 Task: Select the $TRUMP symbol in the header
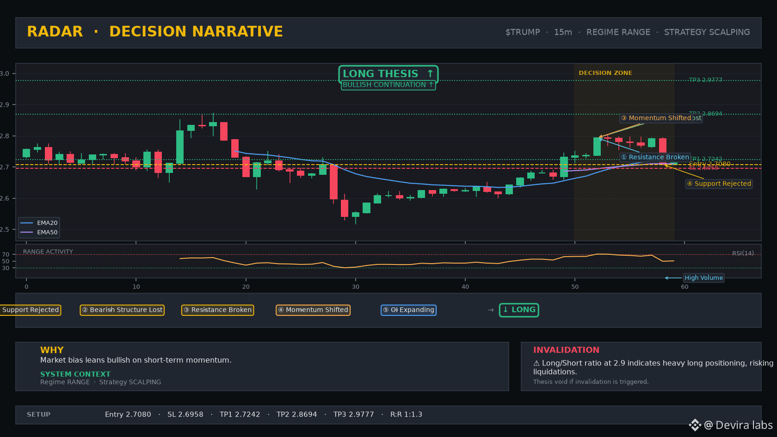[523, 32]
